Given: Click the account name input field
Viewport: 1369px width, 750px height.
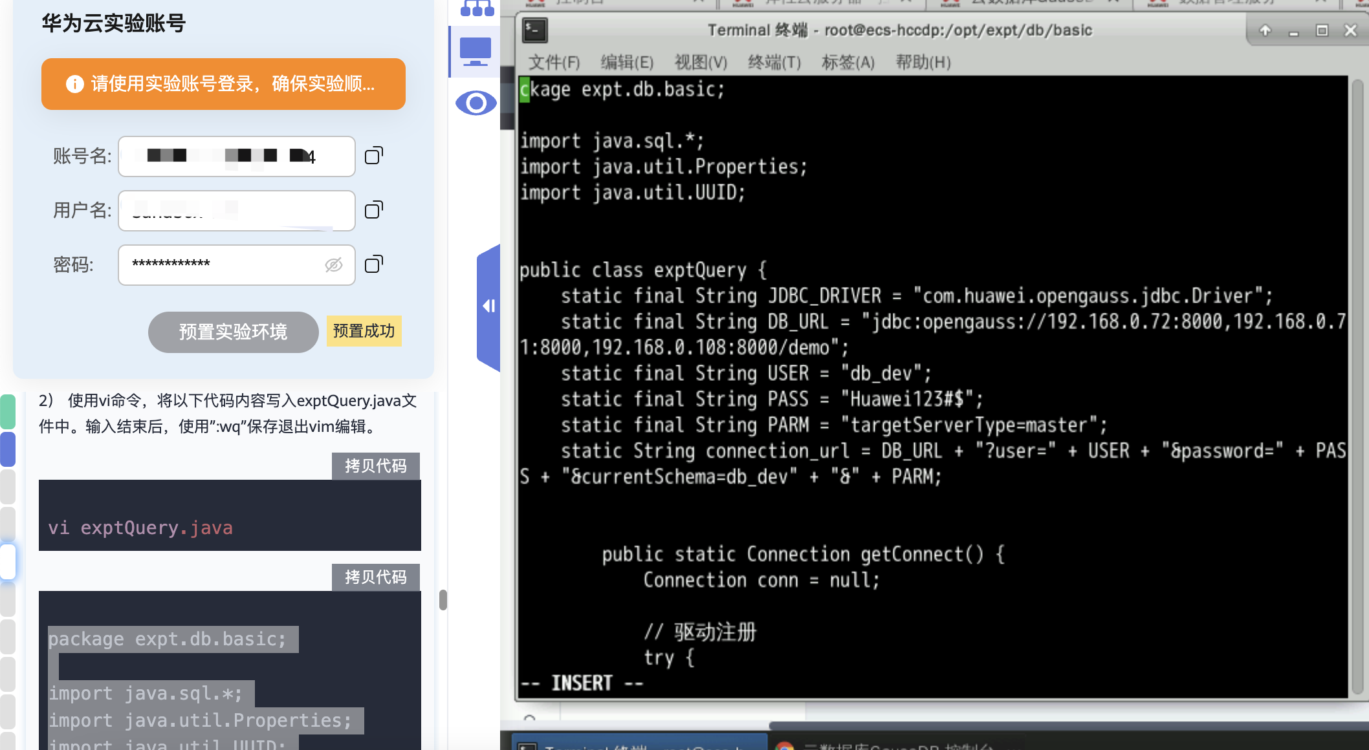Looking at the screenshot, I should [237, 156].
